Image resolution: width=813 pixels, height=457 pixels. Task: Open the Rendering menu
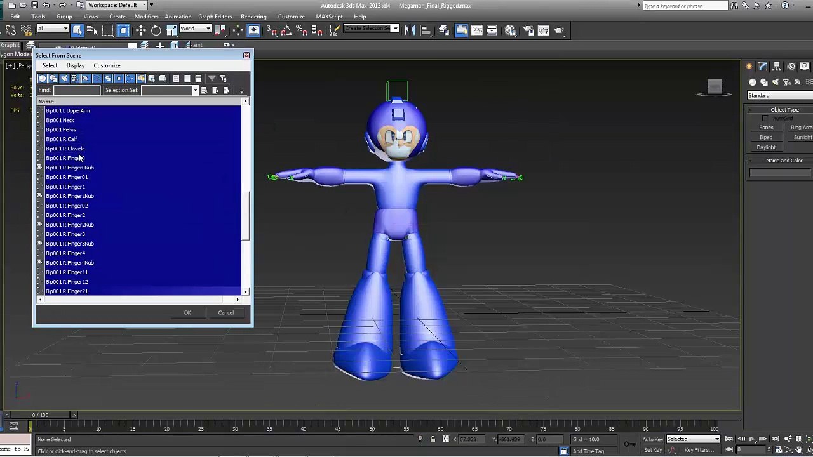(253, 17)
